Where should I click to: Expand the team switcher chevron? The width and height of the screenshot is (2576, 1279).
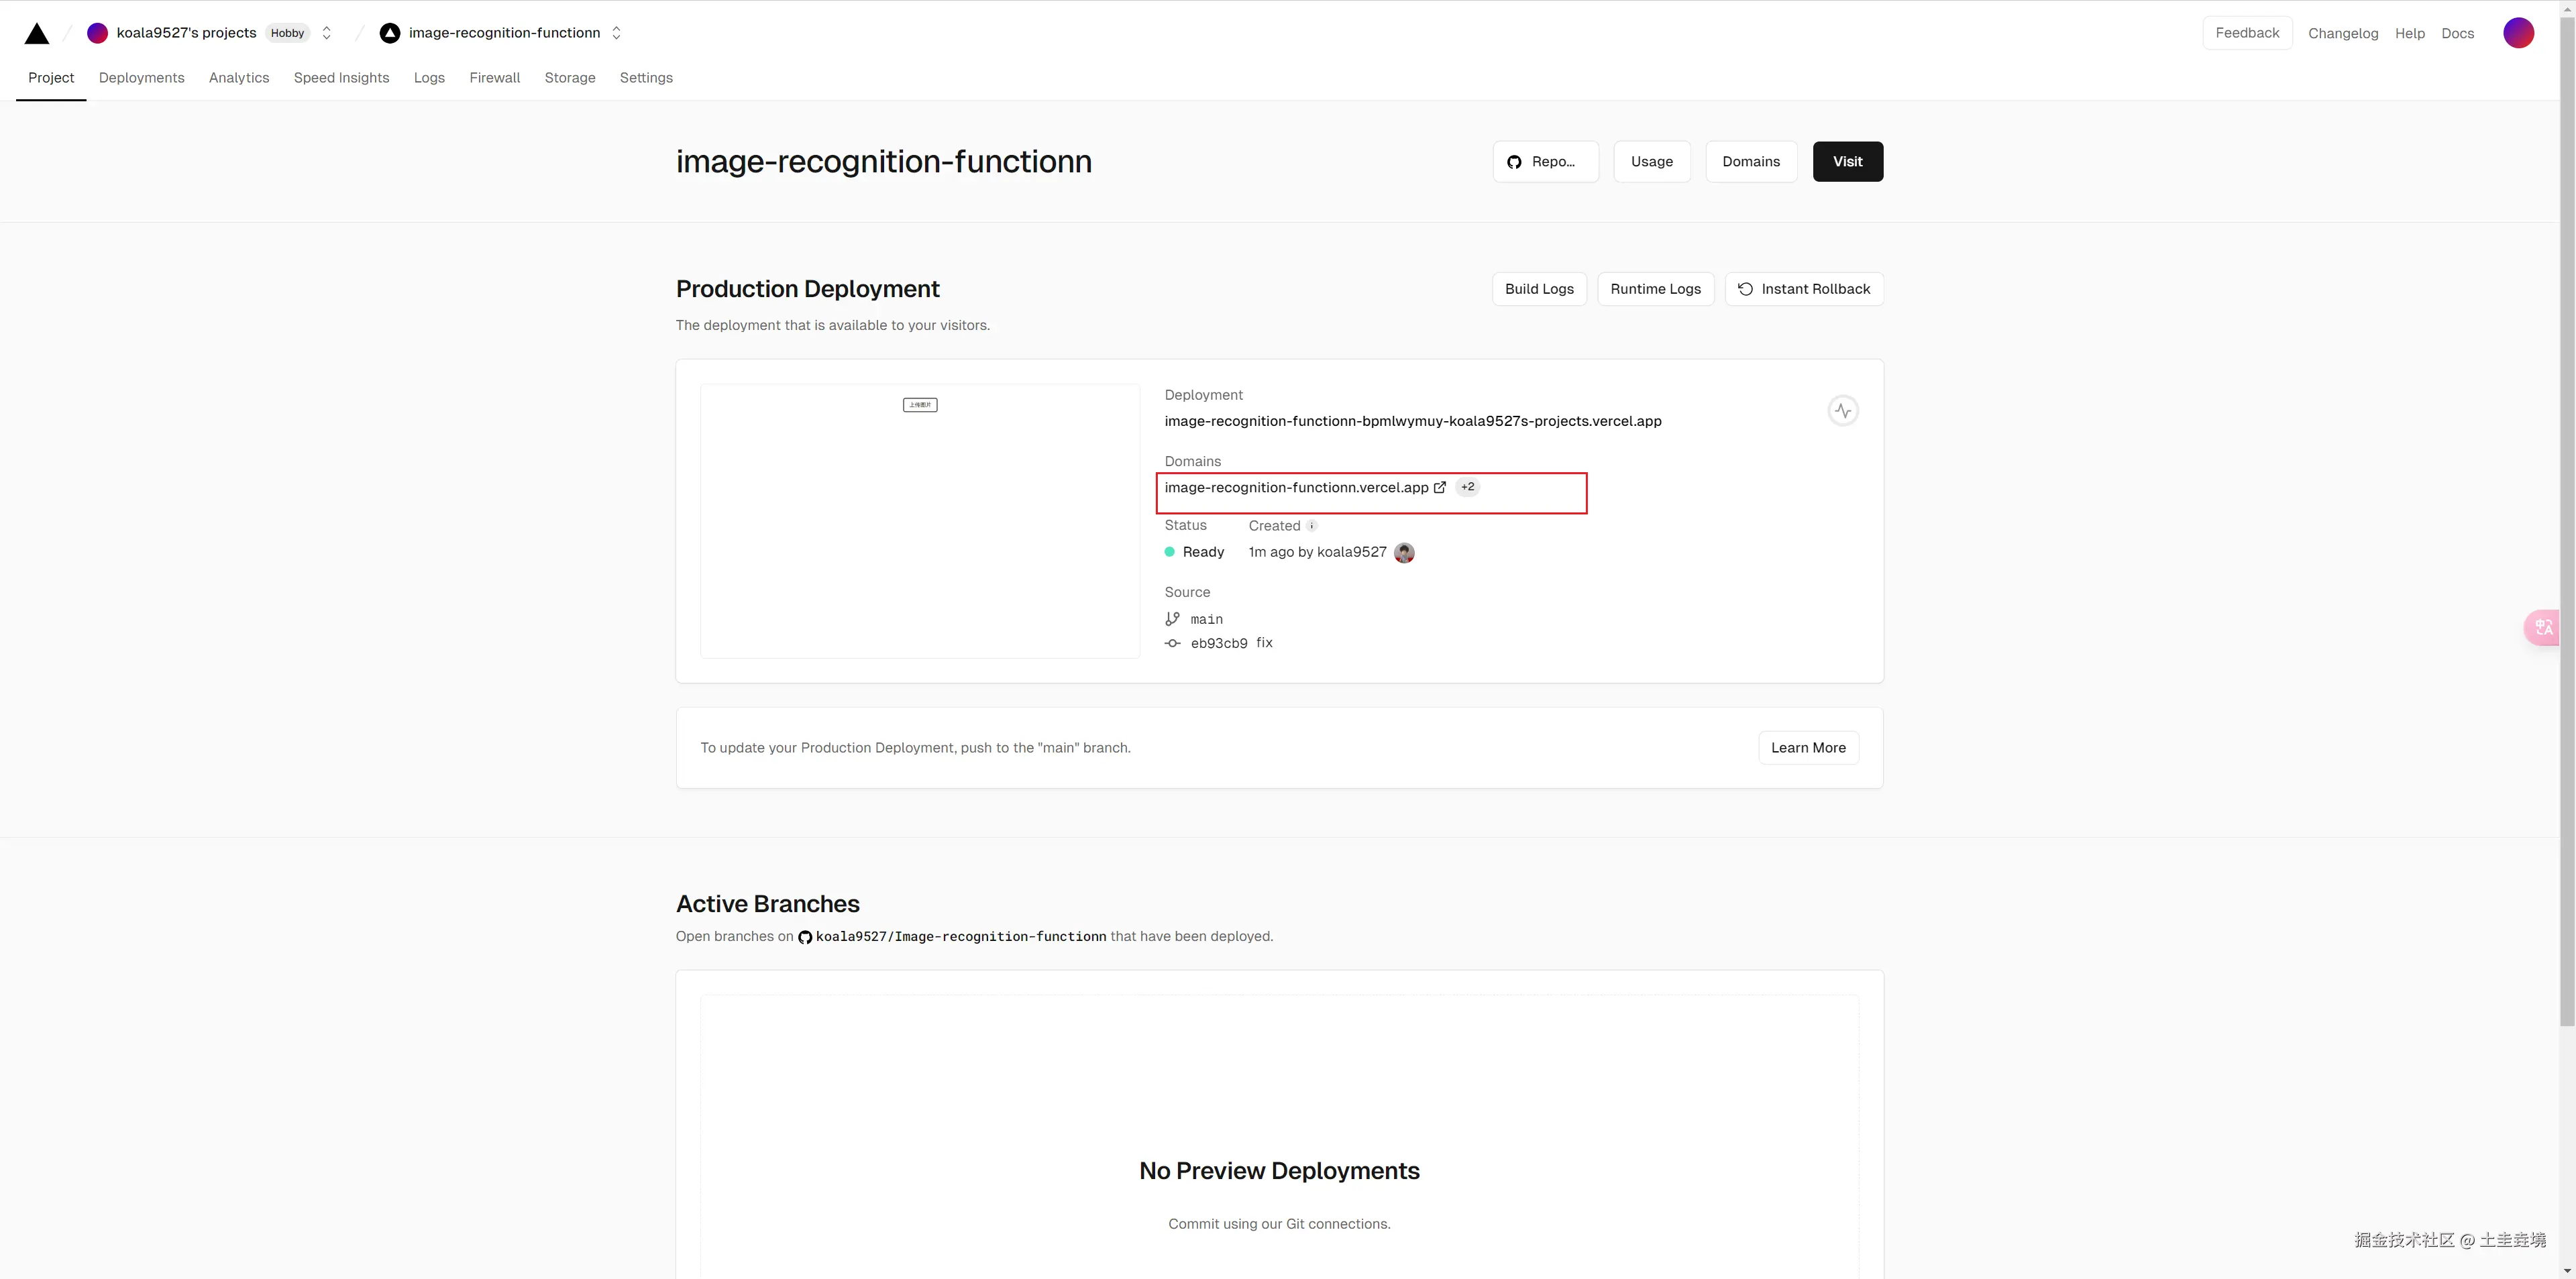tap(326, 33)
